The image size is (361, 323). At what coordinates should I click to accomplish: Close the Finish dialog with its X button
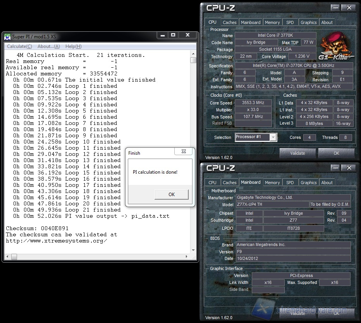point(184,152)
